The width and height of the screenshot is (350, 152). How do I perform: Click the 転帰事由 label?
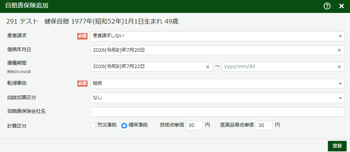pos(17,83)
